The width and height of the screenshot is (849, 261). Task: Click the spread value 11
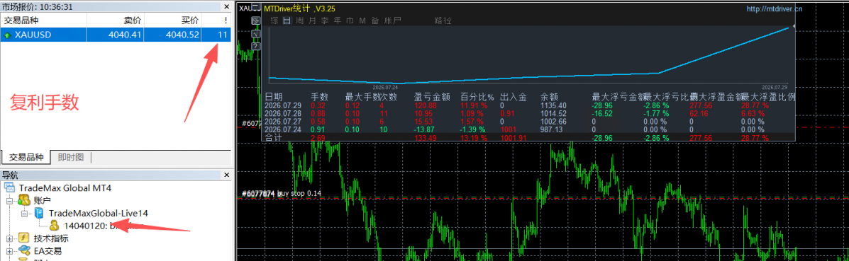223,35
